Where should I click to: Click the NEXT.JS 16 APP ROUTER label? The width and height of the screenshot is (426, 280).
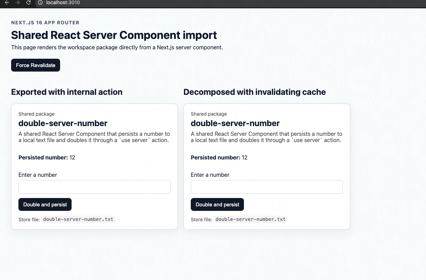click(x=45, y=23)
